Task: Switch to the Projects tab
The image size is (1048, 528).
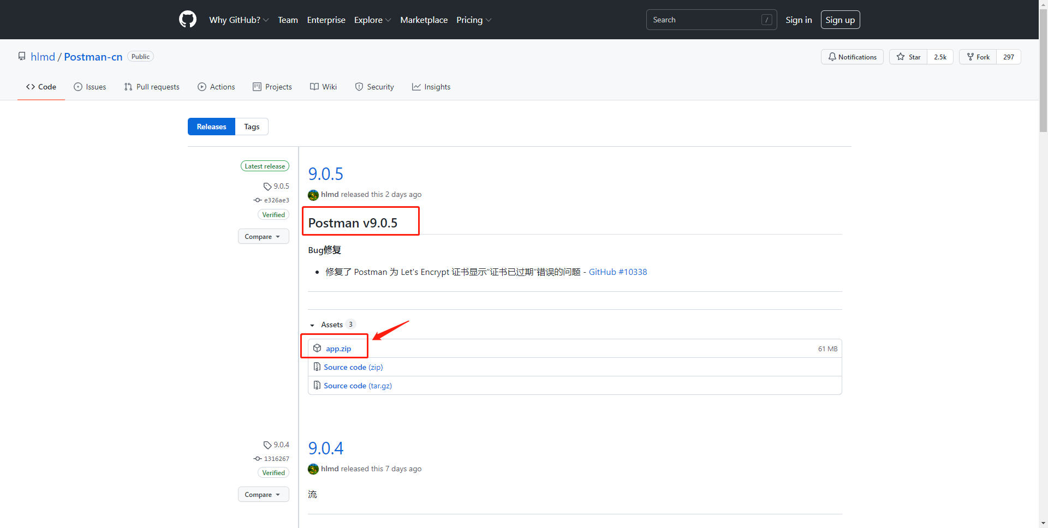Action: (272, 87)
